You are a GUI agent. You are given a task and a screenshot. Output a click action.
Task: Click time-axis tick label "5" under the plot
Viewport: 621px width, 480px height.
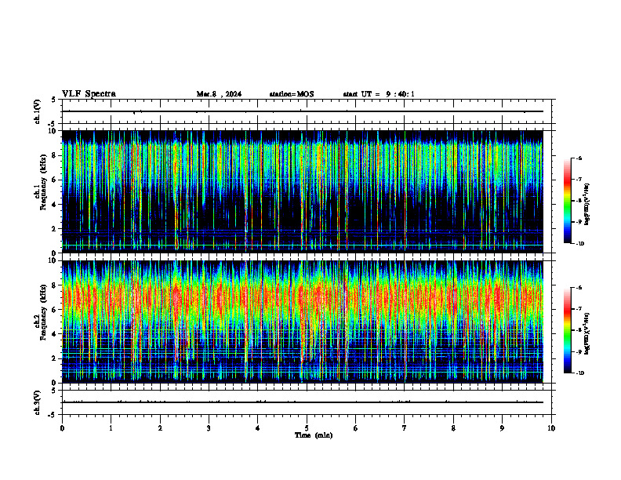click(x=307, y=428)
